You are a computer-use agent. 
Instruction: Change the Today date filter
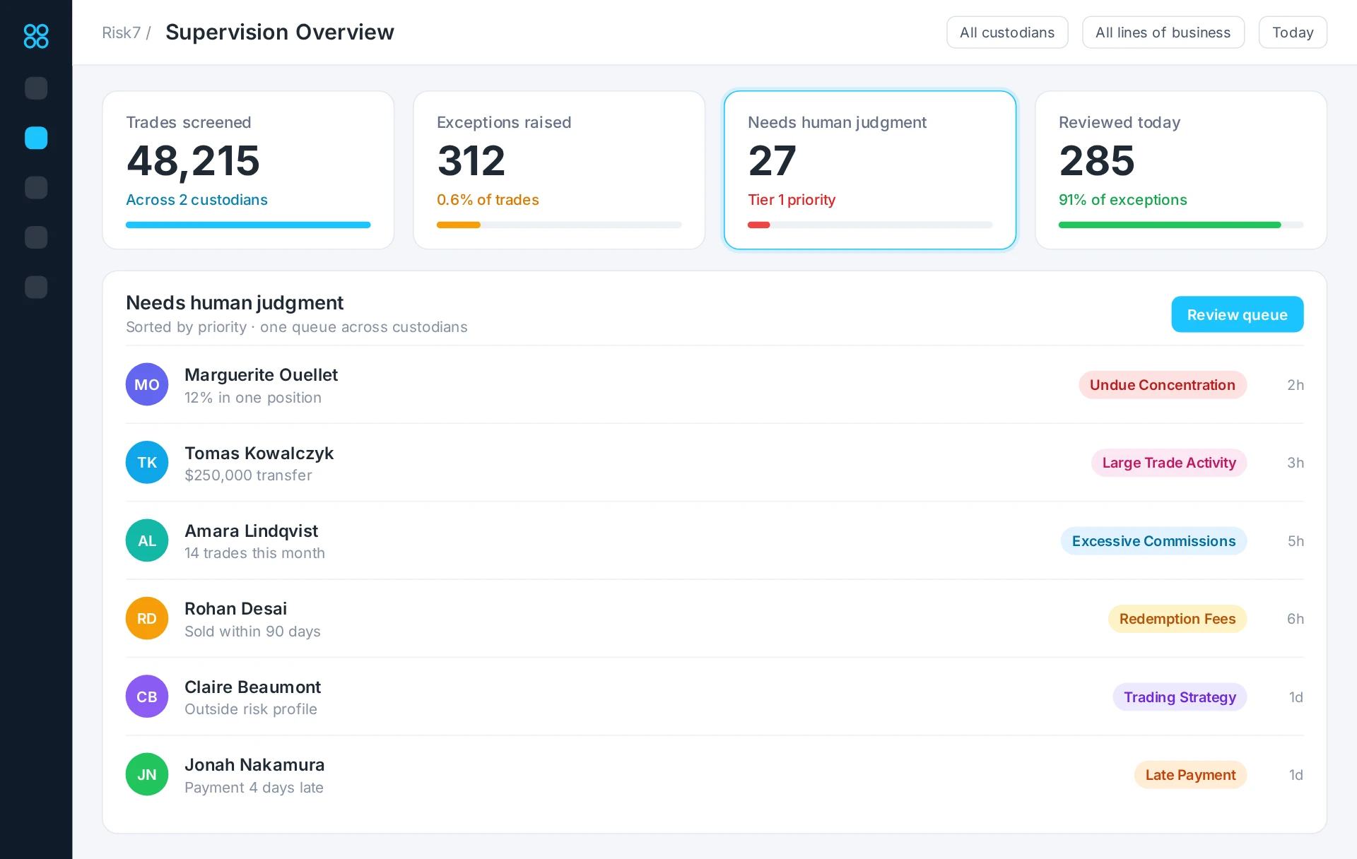tap(1293, 32)
